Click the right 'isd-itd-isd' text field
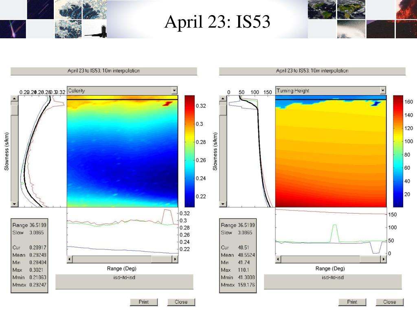This screenshot has height=313, width=417. (333, 281)
